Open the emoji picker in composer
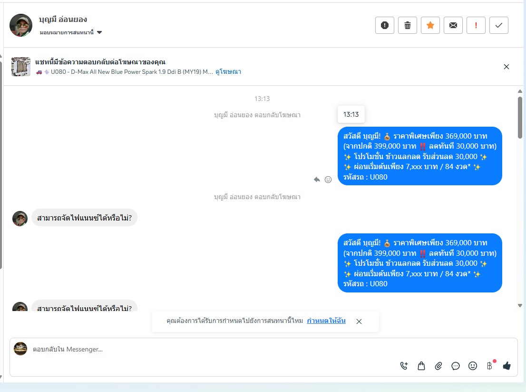526x392 pixels. 472,366
